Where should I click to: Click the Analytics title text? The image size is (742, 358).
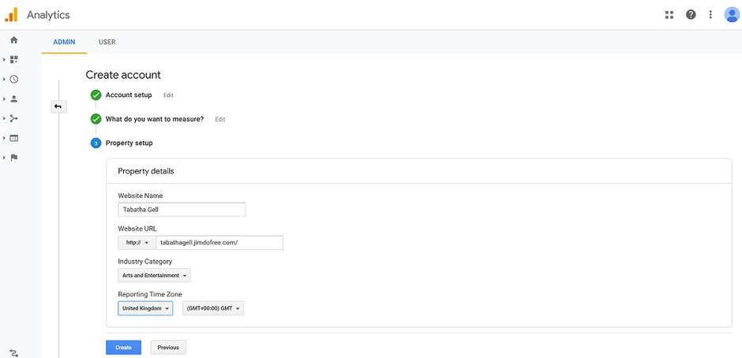pos(48,15)
